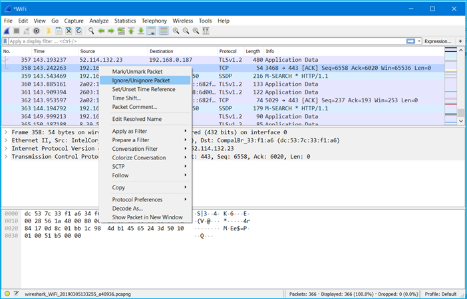Start capturing packets with the shark fin icon
Viewport: 467px width, 299px height.
click(x=7, y=31)
